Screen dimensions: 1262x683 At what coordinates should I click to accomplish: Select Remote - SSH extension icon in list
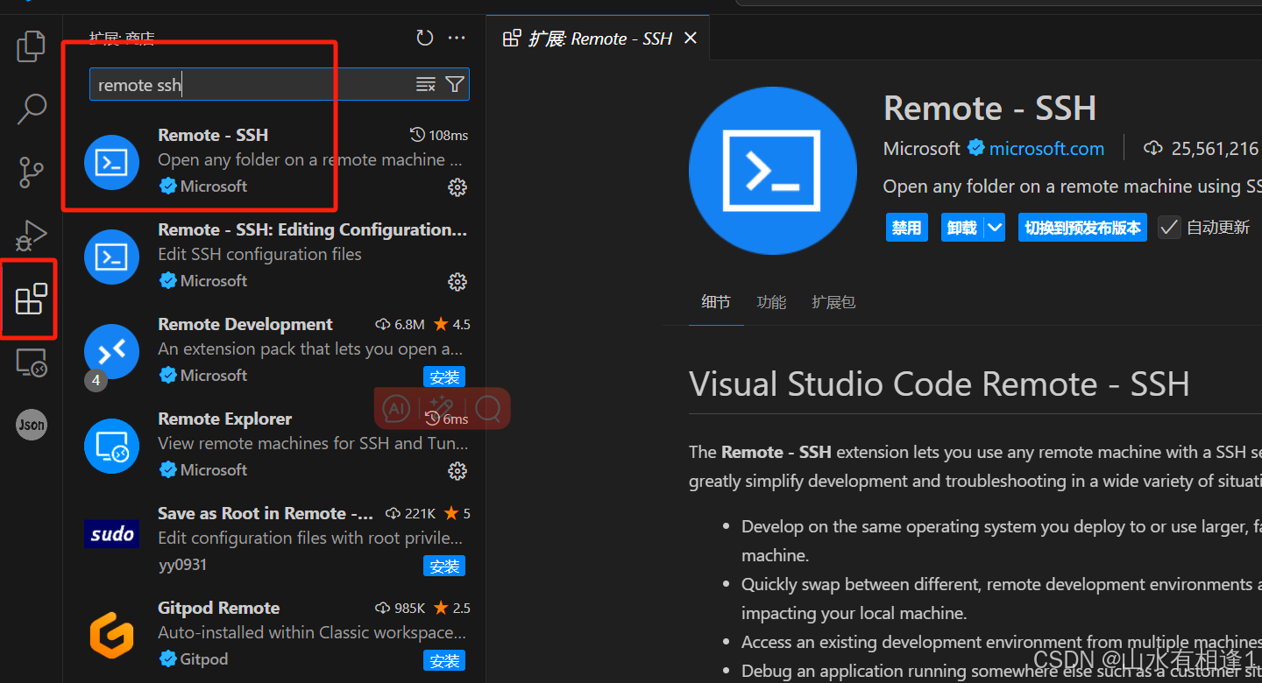tap(112, 162)
